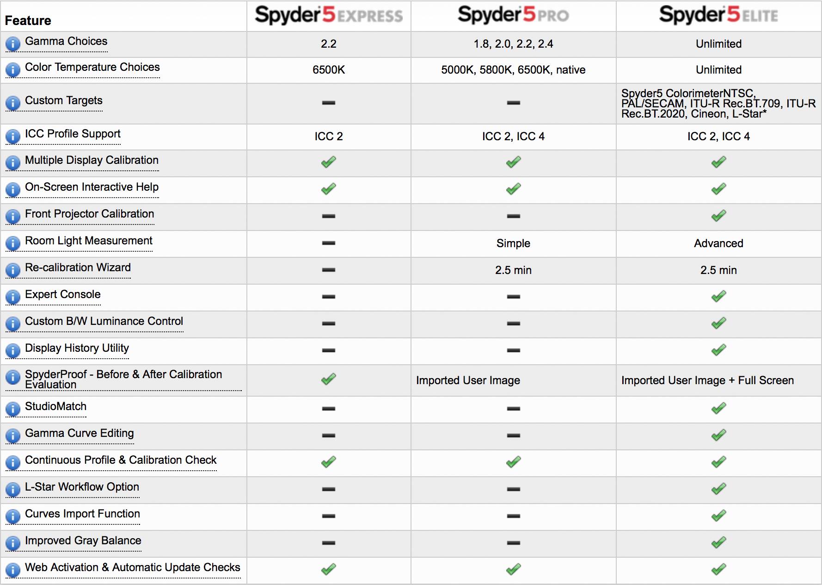Click the Spyder5 Pro logo header
Viewport: 822px width, 585px height.
pyautogui.click(x=513, y=15)
